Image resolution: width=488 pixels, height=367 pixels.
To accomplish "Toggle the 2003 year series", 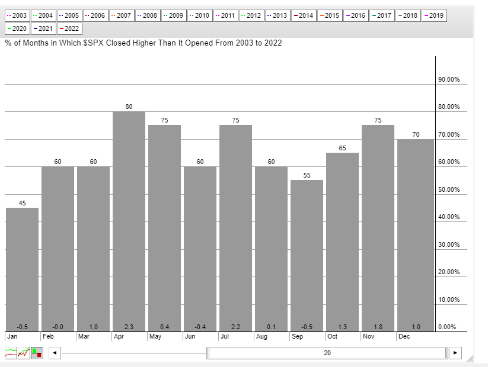I will [x=17, y=15].
